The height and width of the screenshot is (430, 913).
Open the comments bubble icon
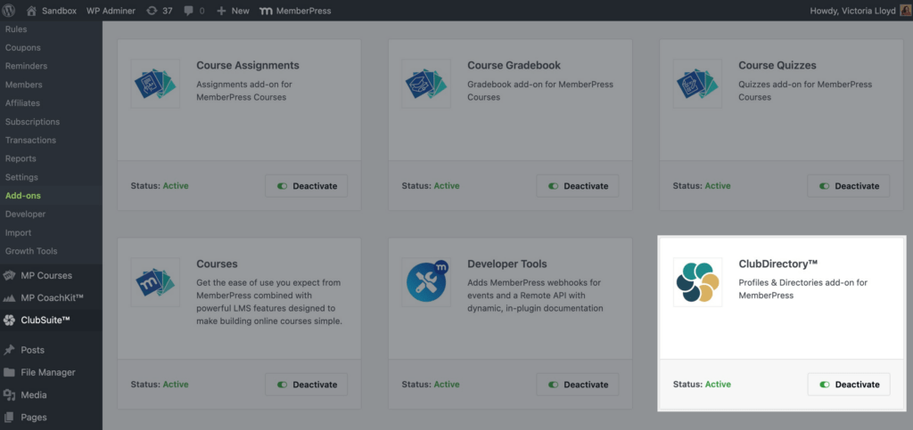[x=188, y=11]
